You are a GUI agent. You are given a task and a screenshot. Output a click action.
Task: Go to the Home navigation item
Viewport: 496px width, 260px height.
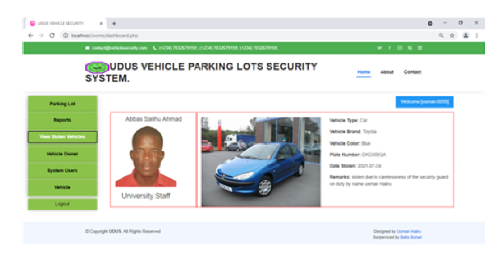(x=364, y=72)
